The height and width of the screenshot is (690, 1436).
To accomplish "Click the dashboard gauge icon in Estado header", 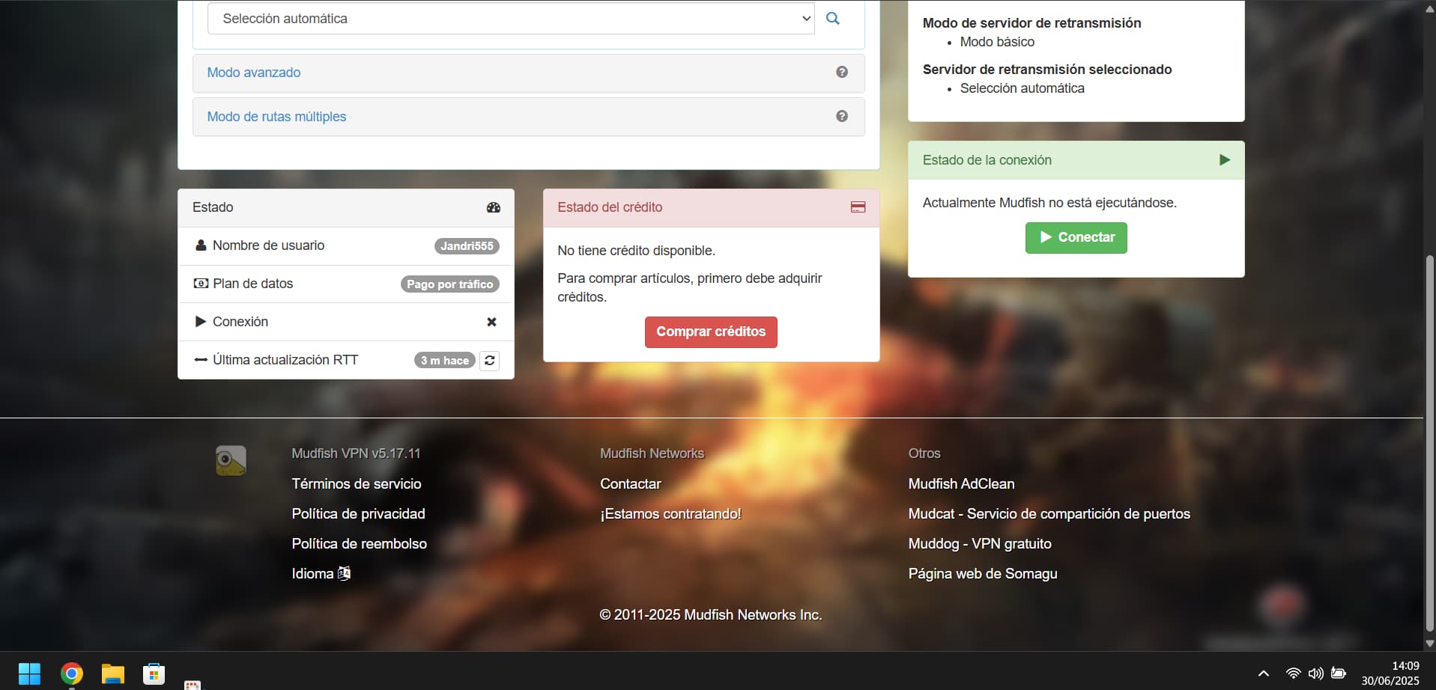I will pyautogui.click(x=493, y=207).
